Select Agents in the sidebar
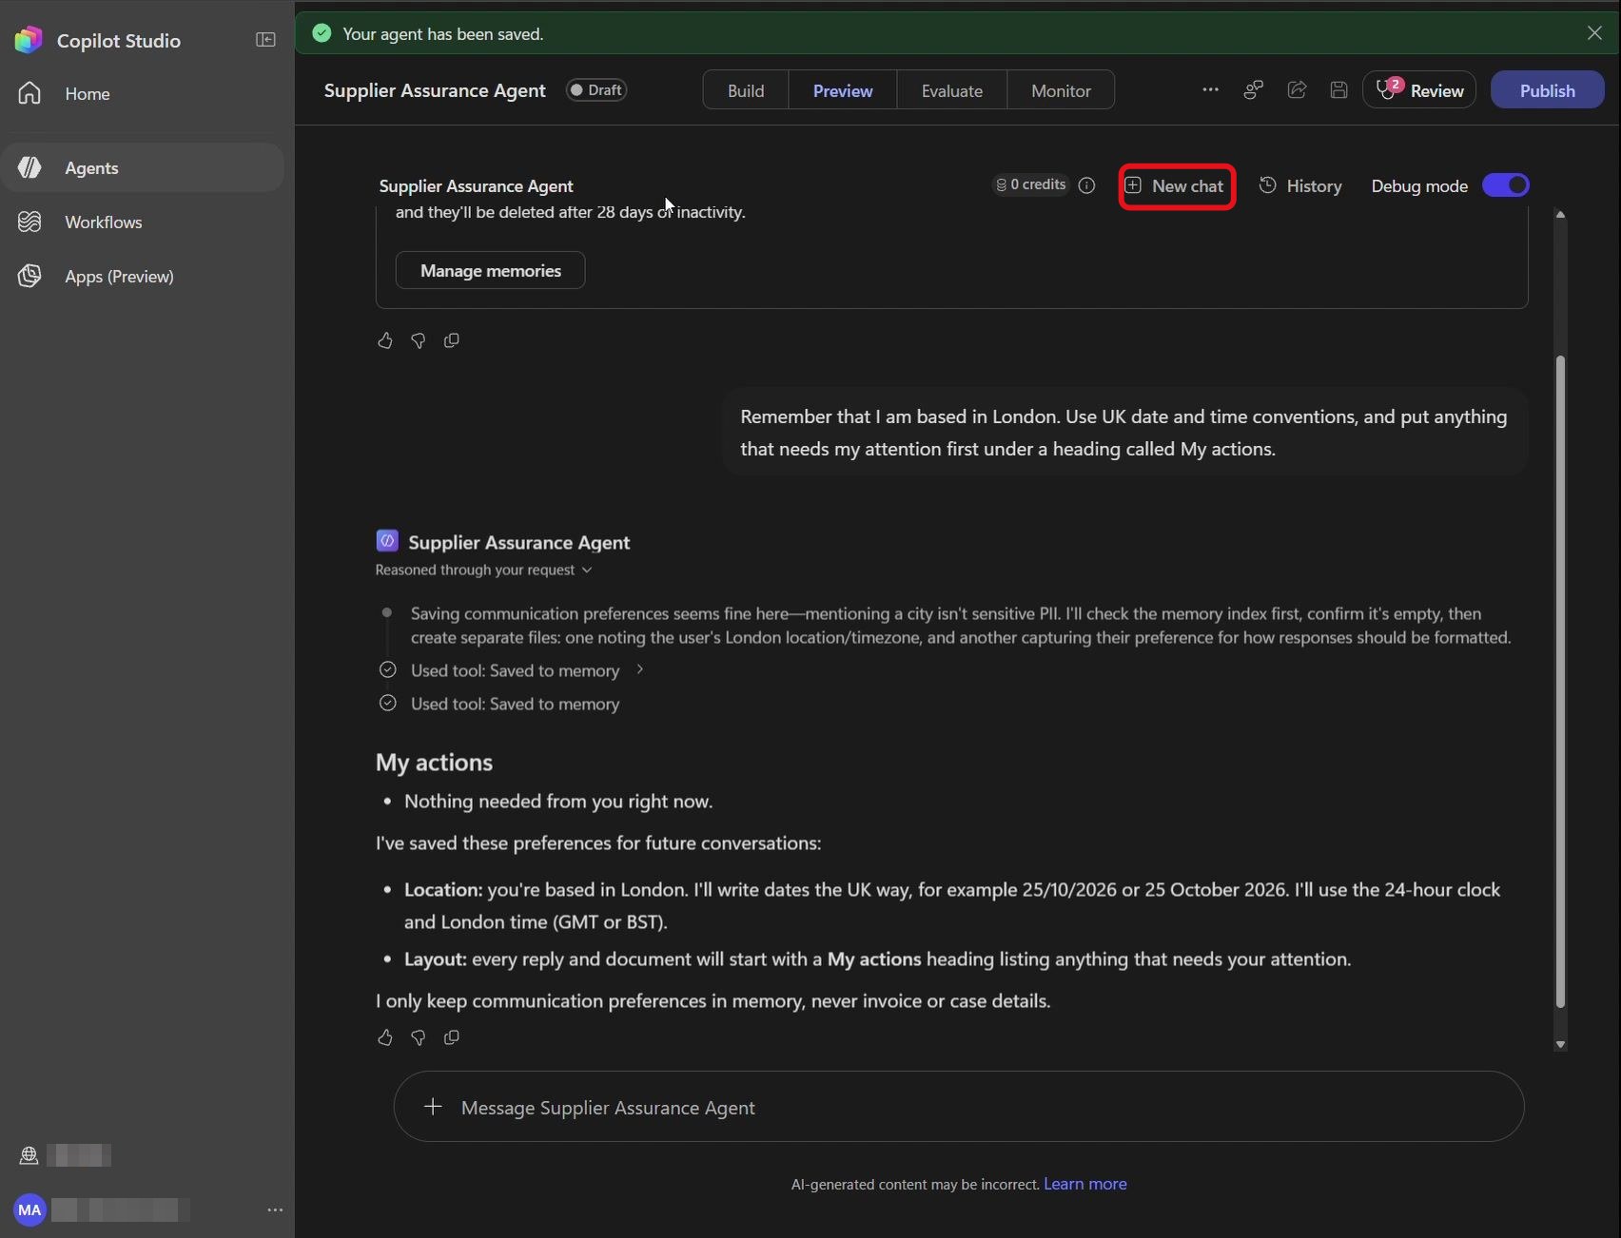 click(143, 167)
